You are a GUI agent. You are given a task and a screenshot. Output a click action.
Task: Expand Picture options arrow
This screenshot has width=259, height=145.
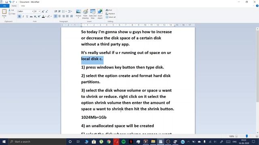click(79, 18)
